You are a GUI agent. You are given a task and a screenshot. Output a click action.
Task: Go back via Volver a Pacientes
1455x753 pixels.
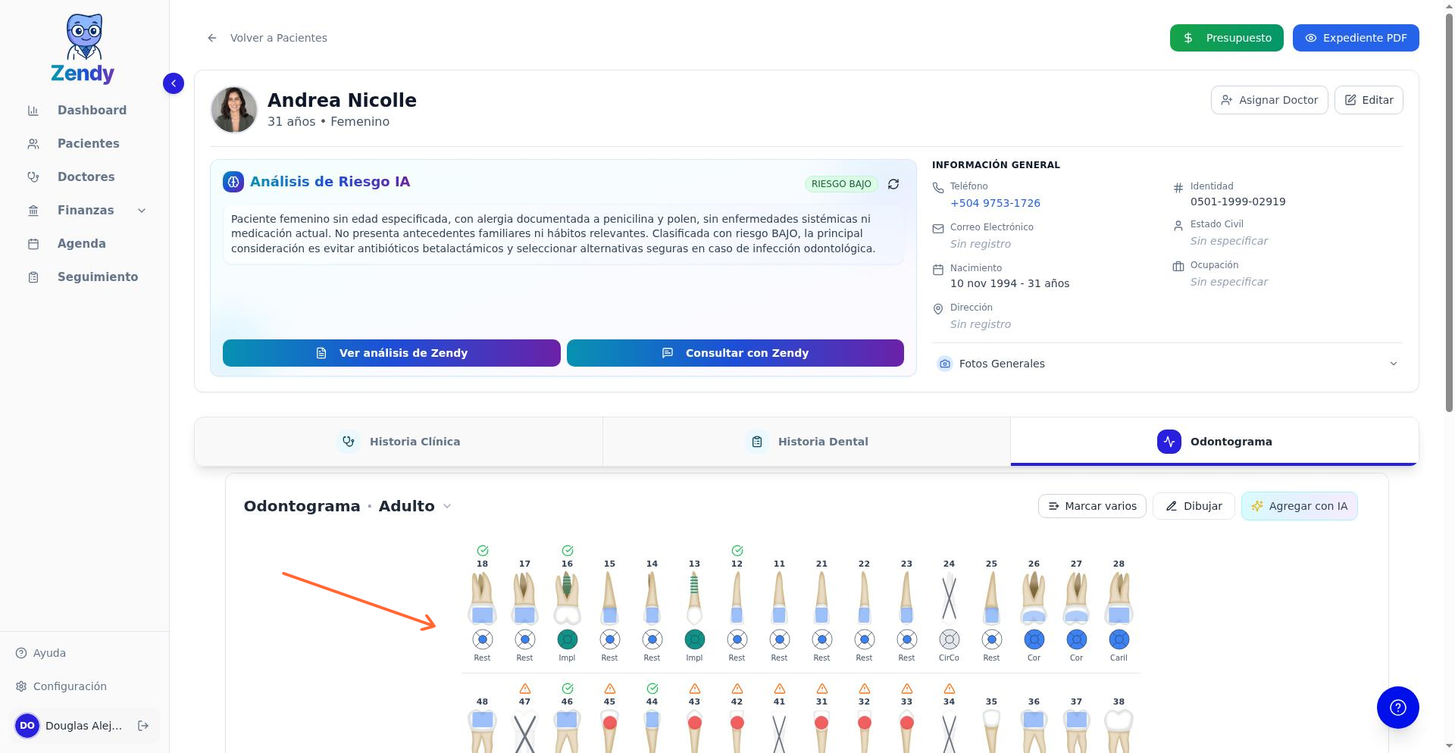click(268, 38)
